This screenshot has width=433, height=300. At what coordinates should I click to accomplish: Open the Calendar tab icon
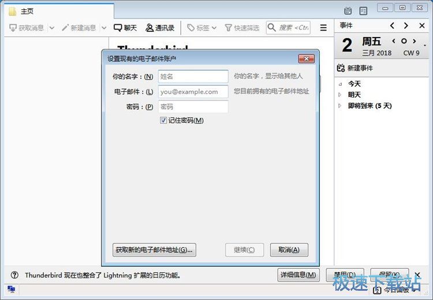pyautogui.click(x=348, y=11)
